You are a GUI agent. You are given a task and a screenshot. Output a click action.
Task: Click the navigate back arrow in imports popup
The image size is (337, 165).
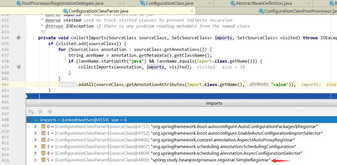(x=40, y=111)
